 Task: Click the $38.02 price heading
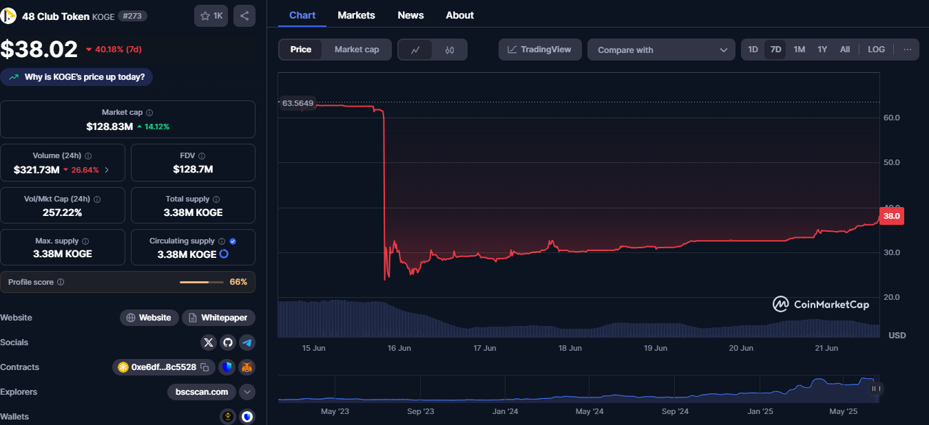39,50
